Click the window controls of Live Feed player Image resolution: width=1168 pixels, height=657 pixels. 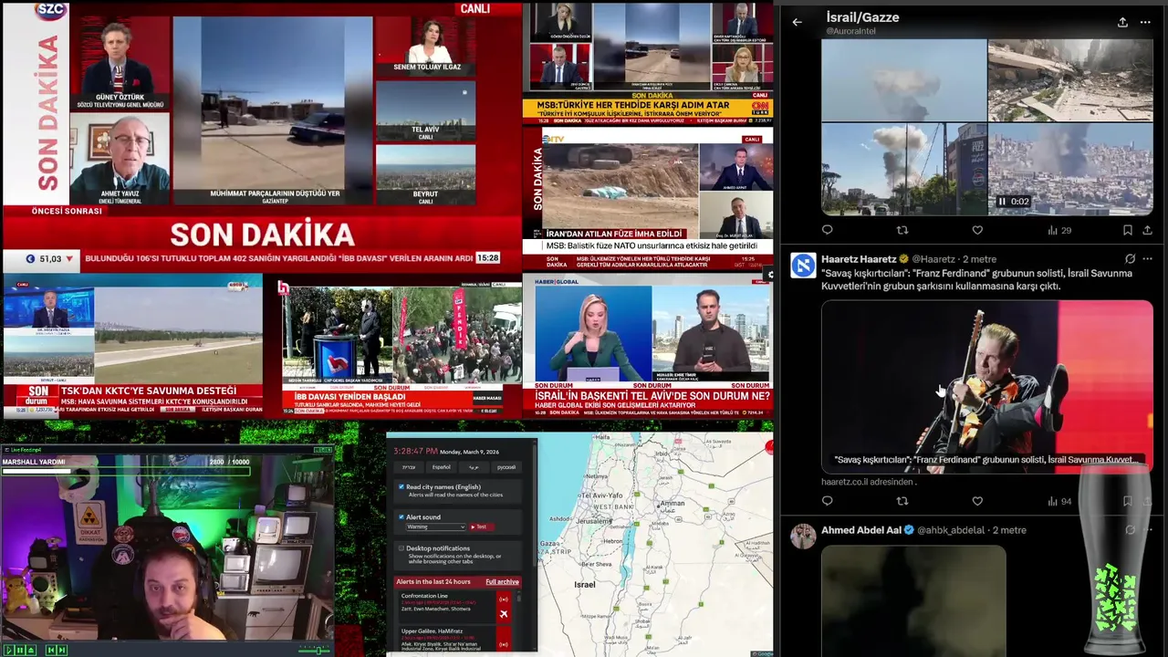tap(323, 450)
